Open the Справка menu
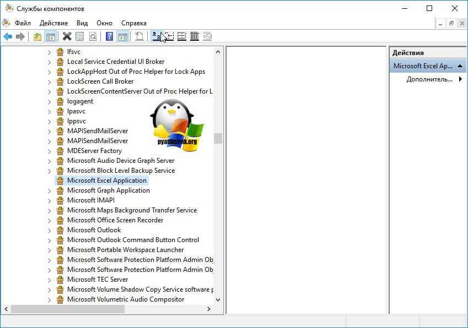This screenshot has width=468, height=328. [x=133, y=23]
